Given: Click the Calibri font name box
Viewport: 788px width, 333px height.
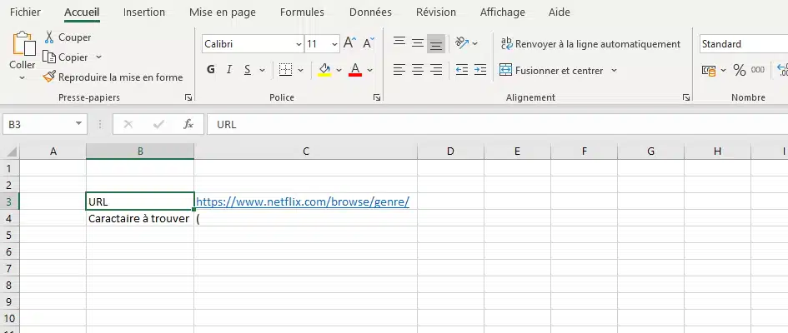Looking at the screenshot, I should click(248, 44).
